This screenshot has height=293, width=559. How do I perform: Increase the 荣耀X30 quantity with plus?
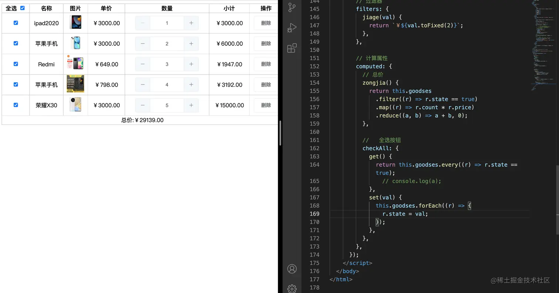191,105
